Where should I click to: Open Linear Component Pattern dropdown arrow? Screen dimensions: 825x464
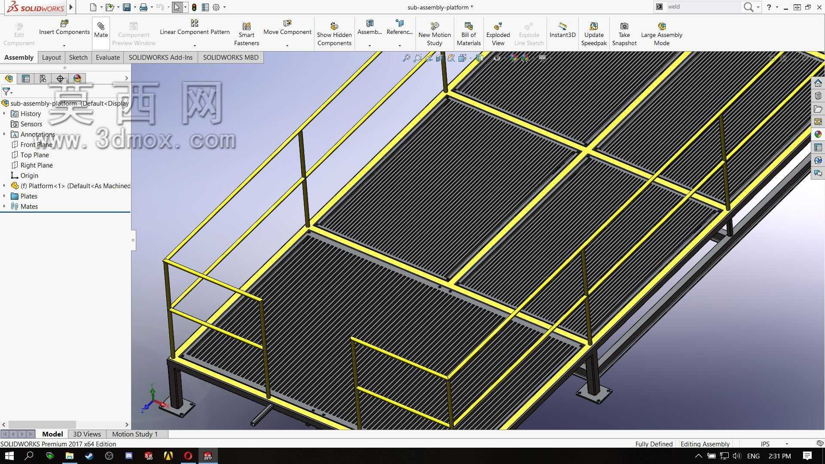195,46
